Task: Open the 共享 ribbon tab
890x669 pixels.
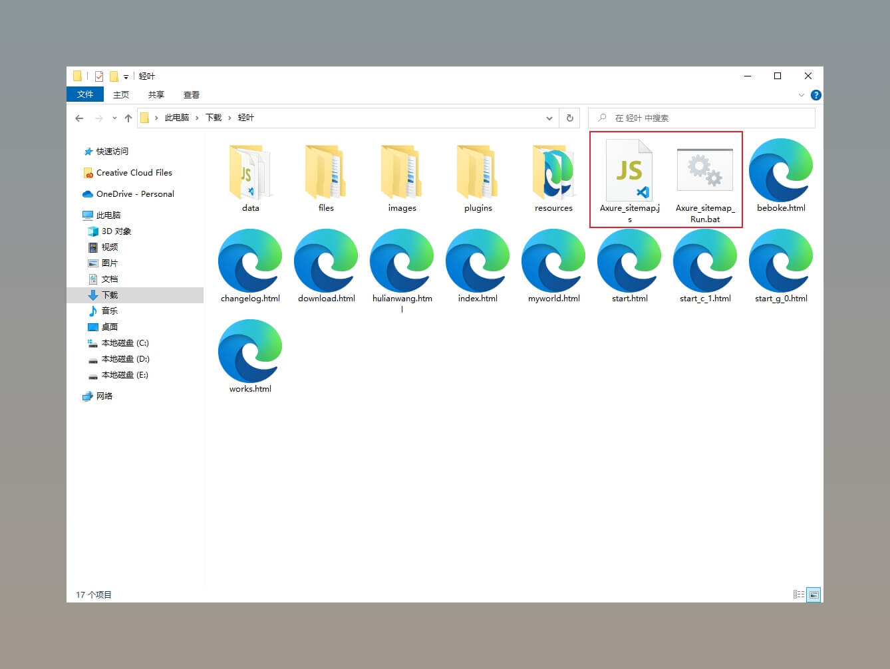Action: (x=156, y=94)
